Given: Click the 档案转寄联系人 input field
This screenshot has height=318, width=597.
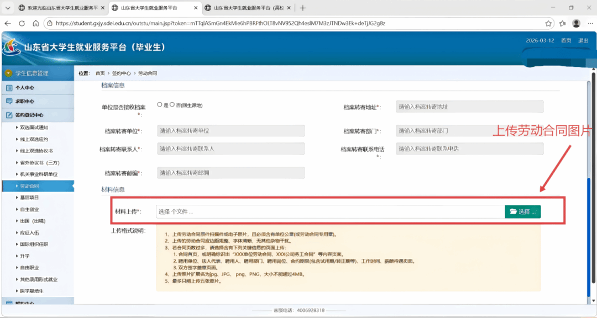Looking at the screenshot, I should 231,149.
